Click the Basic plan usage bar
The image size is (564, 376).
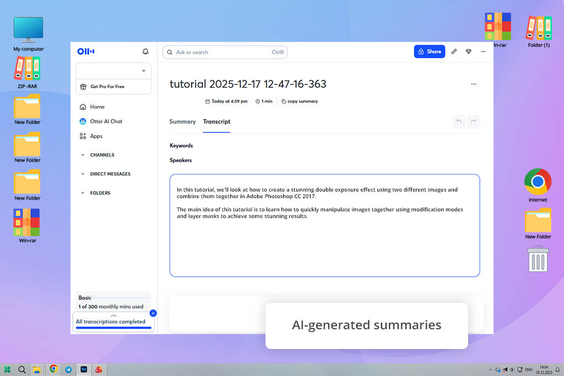[121, 298]
